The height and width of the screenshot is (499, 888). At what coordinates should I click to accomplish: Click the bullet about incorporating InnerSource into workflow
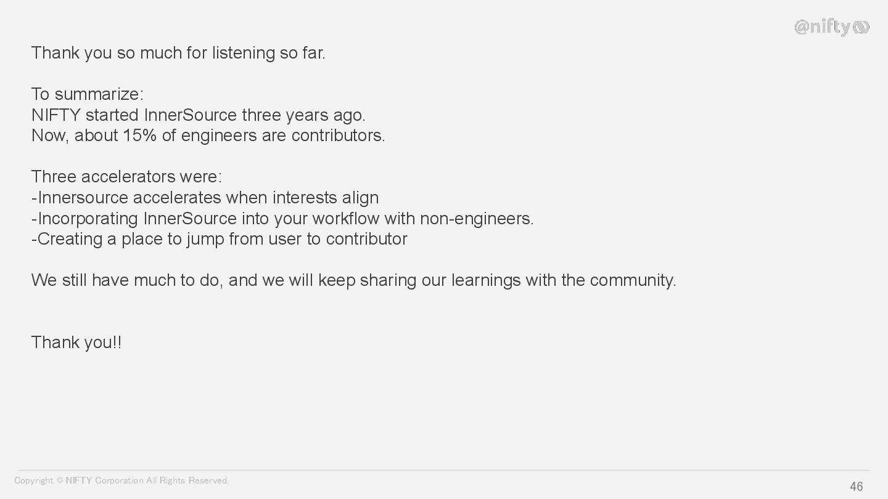[x=282, y=219]
